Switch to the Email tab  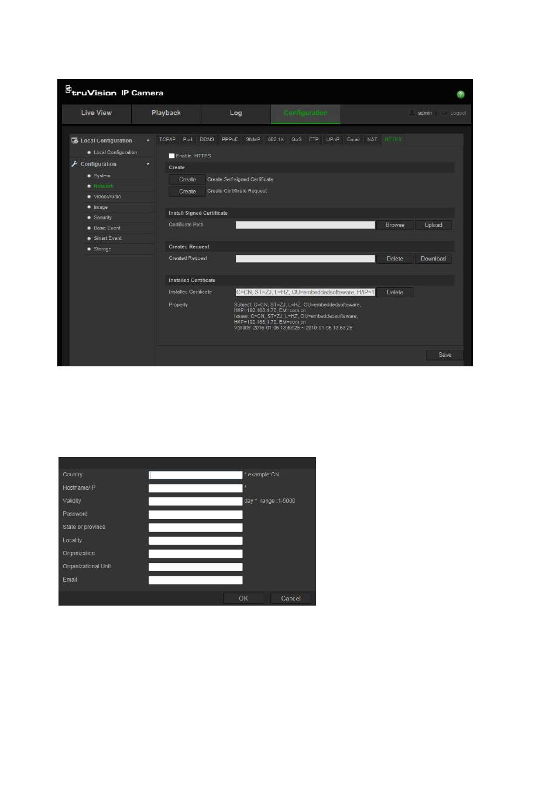(x=353, y=139)
